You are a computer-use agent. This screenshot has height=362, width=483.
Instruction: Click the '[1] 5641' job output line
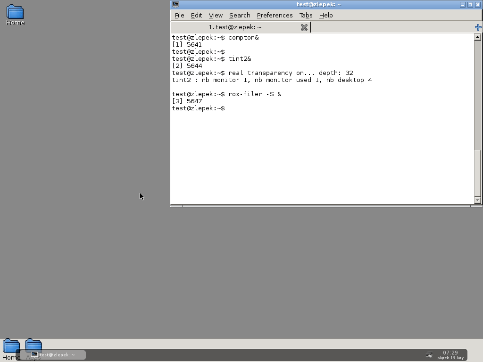pyautogui.click(x=187, y=45)
